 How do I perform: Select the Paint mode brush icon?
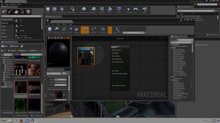pos(10,12)
